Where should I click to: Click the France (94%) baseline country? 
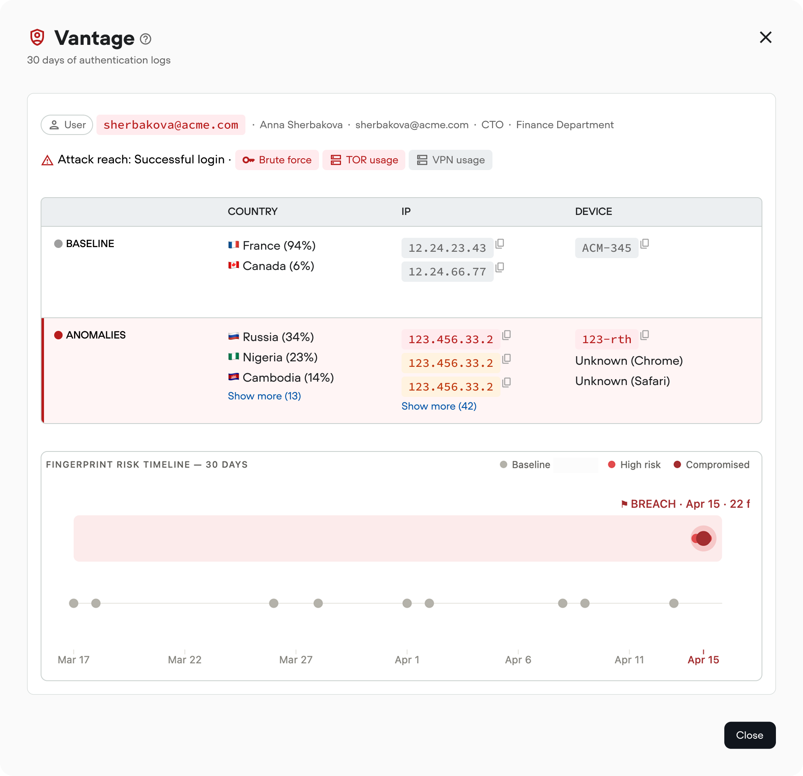272,245
